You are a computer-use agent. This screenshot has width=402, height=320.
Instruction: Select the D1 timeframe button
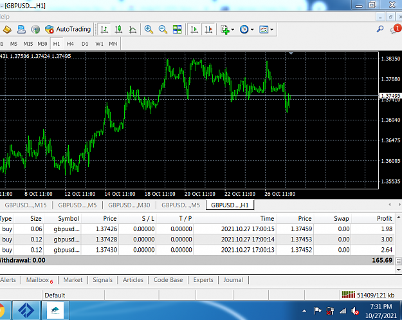coord(85,44)
